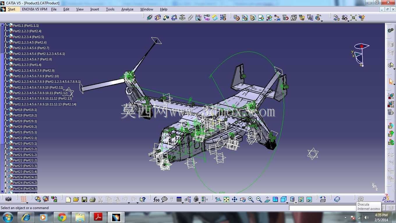The width and height of the screenshot is (396, 223).
Task: Click the Zoom Out magnifier
Action: click(259, 199)
